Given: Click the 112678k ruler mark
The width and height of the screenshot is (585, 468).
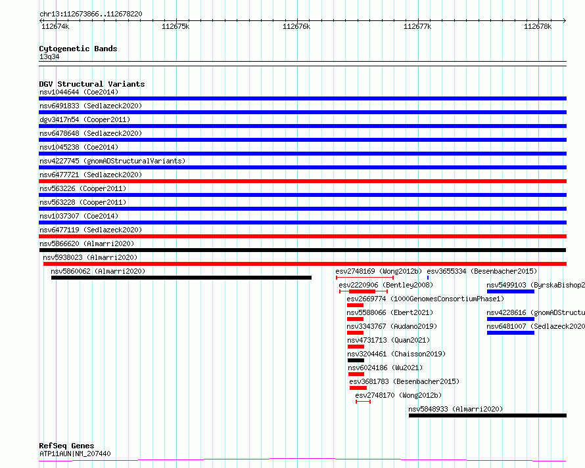Looking at the screenshot, I should [x=538, y=26].
